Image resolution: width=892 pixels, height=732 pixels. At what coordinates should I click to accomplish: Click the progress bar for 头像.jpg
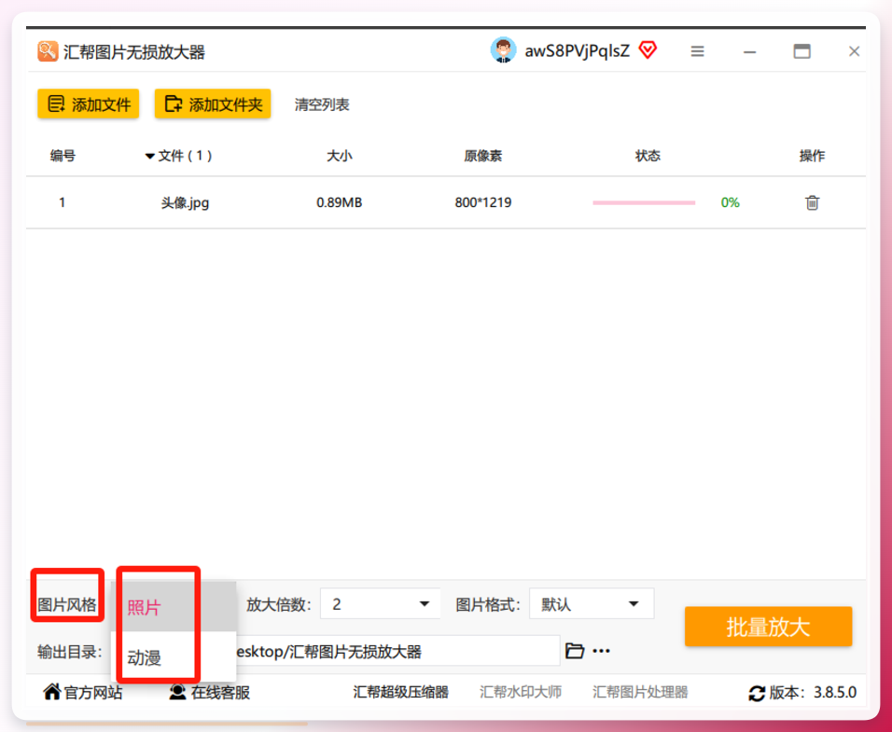[644, 202]
